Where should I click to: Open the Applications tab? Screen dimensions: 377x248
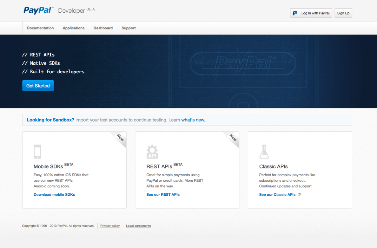click(74, 28)
